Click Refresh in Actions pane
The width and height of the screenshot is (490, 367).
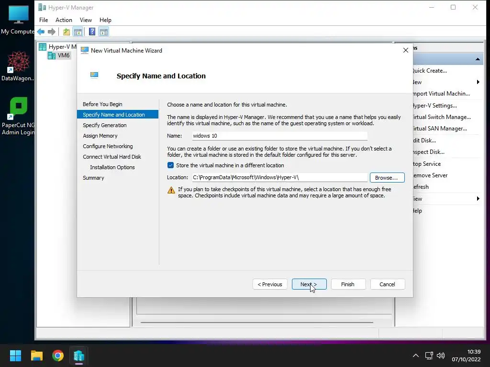point(421,187)
